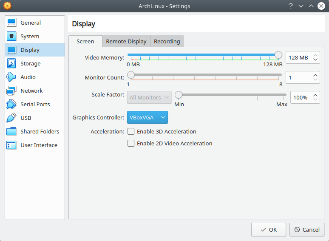This screenshot has width=329, height=241.
Task: Click the prohibit icon on Cancel button
Action: [x=297, y=230]
